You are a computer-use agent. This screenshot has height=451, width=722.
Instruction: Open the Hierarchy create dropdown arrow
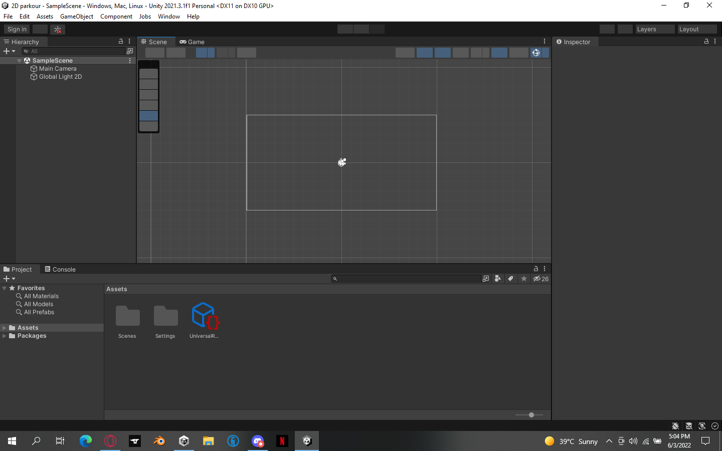click(14, 51)
